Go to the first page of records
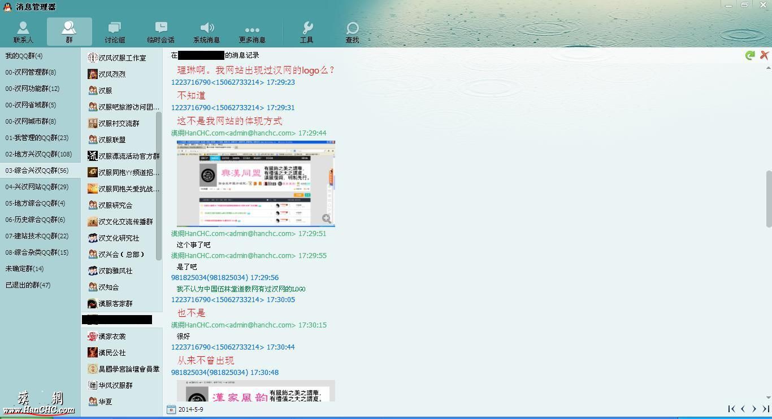Image resolution: width=772 pixels, height=419 pixels. click(x=731, y=409)
